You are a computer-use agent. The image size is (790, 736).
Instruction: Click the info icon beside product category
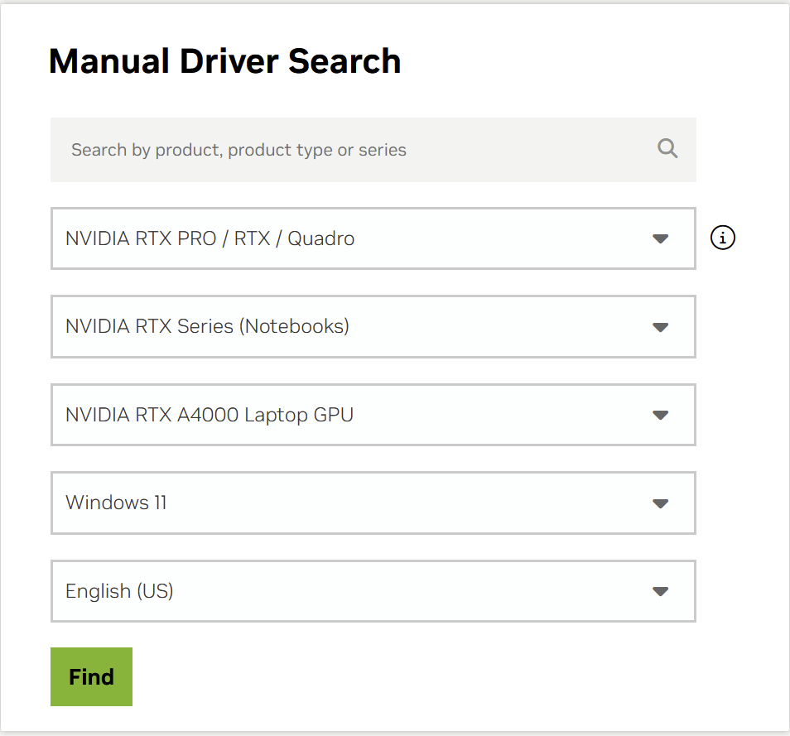point(723,238)
